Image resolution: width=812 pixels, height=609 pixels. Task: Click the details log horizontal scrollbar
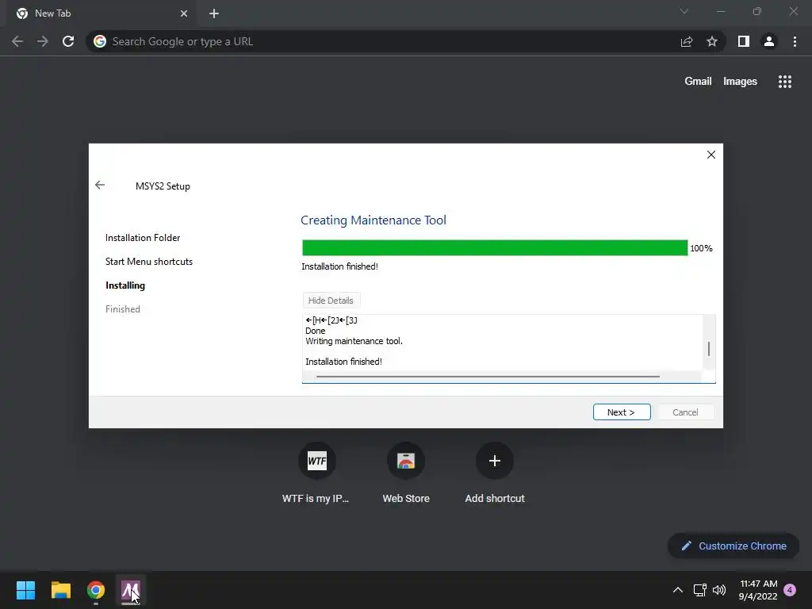488,377
